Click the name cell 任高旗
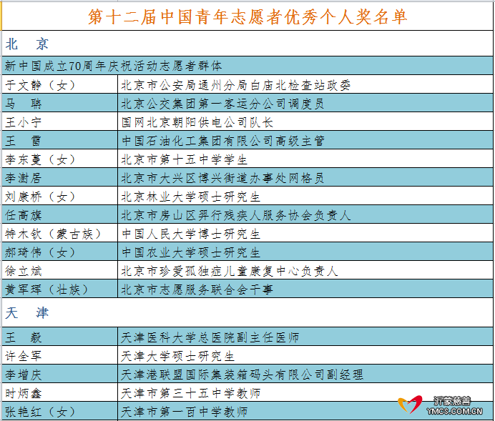The width and height of the screenshot is (495, 421). pos(60,214)
